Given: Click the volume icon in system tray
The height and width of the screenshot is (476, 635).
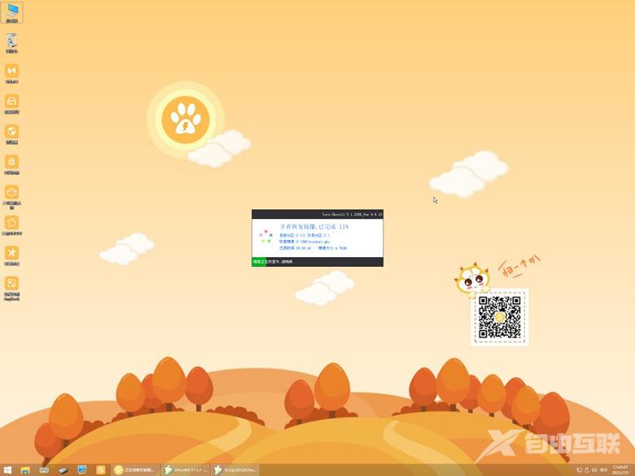Looking at the screenshot, I should click(x=594, y=470).
